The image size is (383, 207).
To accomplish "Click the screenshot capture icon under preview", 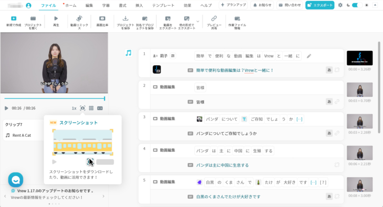I will coord(83,108).
